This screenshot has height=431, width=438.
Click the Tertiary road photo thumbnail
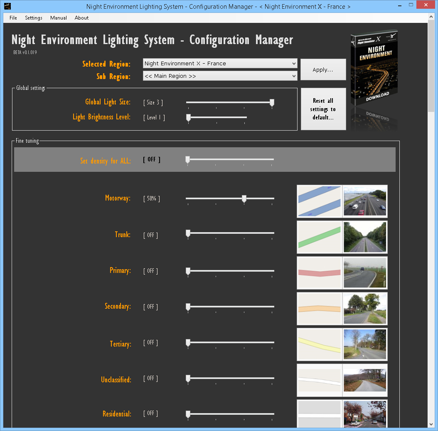click(365, 344)
